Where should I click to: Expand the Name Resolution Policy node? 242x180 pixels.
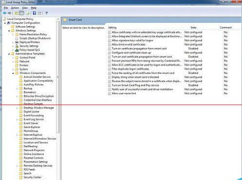pyautogui.click(x=13, y=34)
